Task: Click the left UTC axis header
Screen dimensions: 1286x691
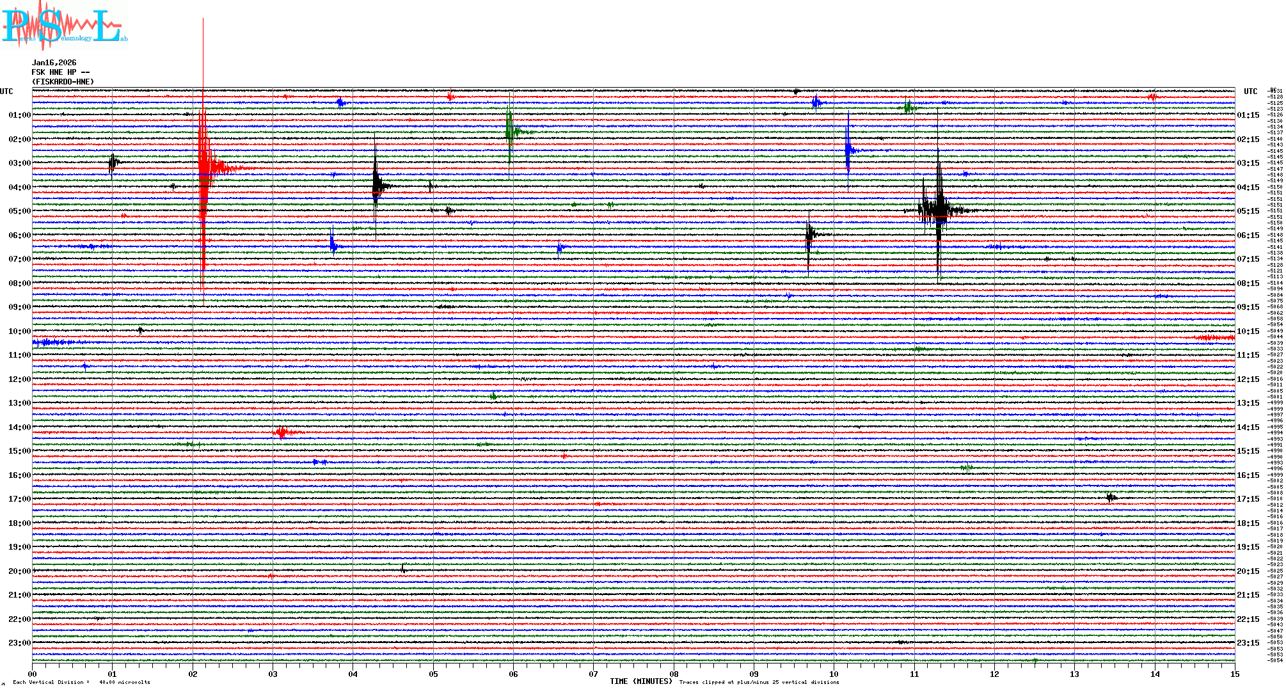Action: click(6, 91)
